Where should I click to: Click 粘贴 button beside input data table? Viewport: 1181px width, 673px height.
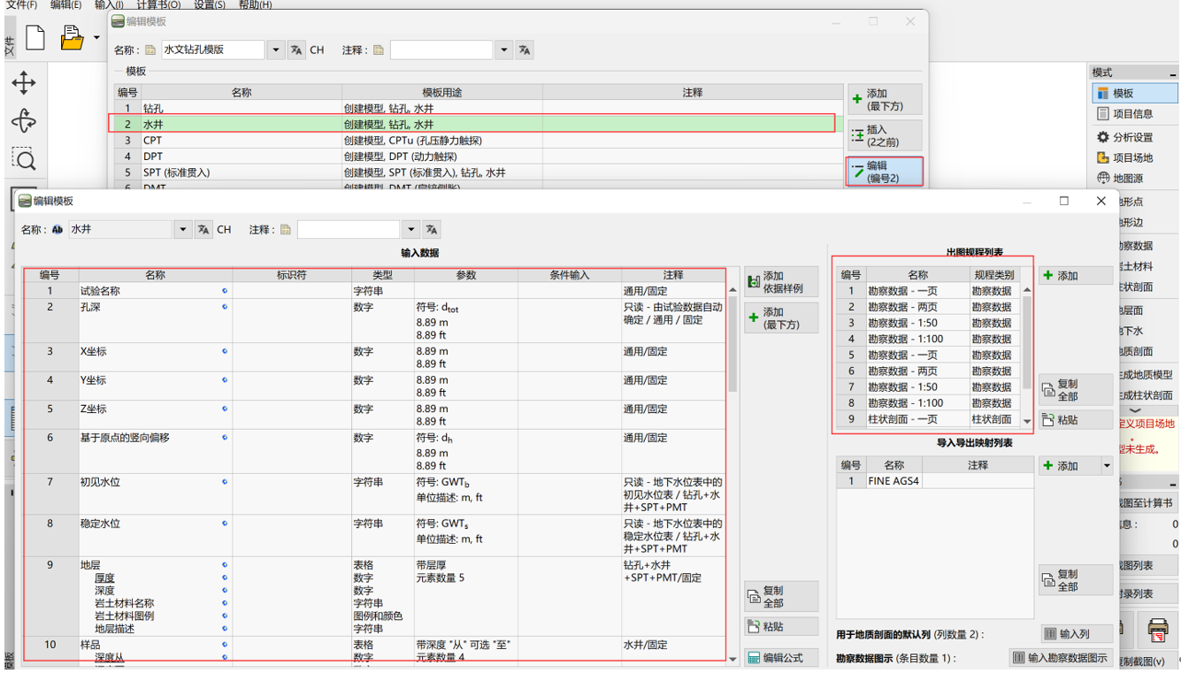pyautogui.click(x=781, y=627)
